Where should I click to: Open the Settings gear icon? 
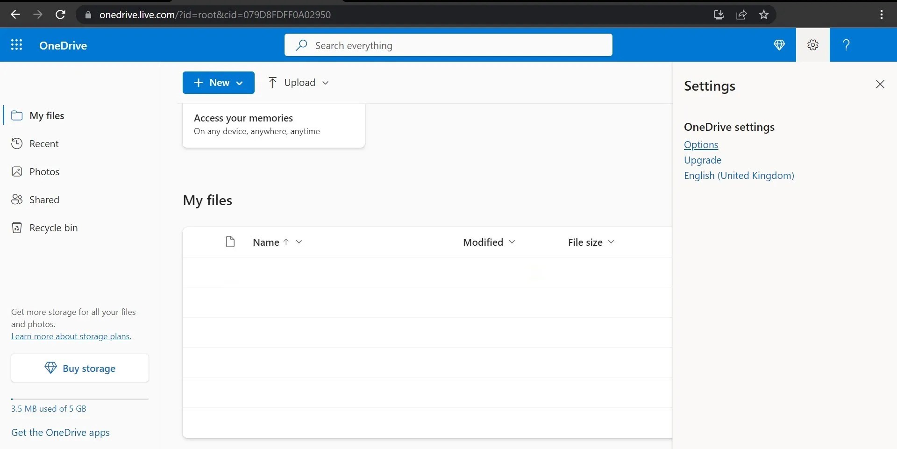[x=813, y=45]
